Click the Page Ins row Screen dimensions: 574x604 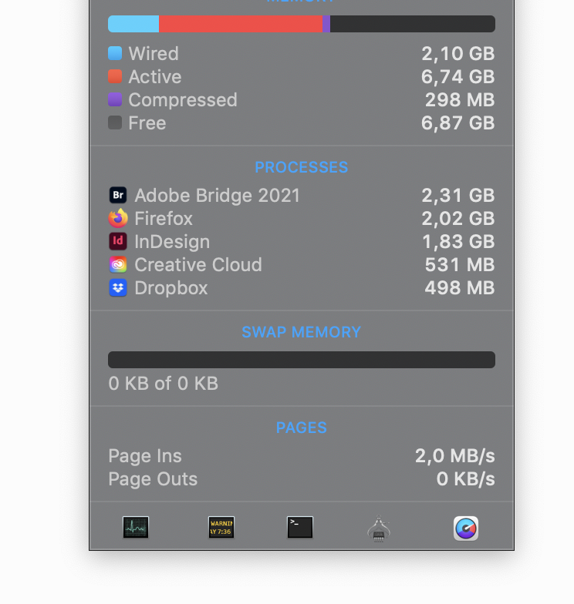pos(302,456)
